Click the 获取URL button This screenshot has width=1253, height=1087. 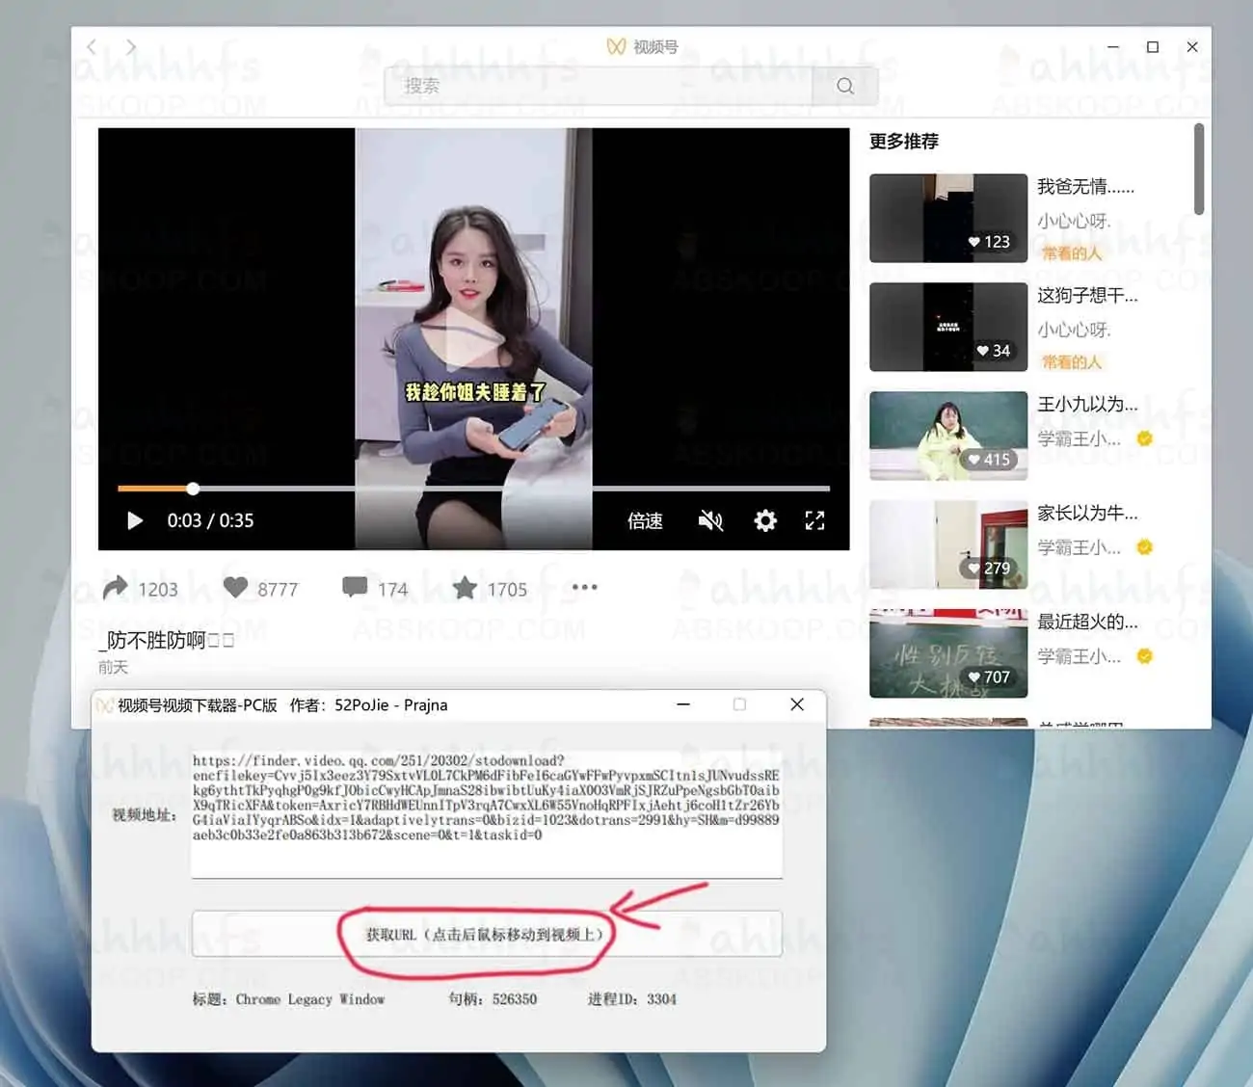coord(487,934)
